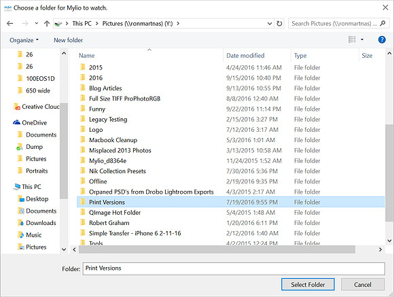Image resolution: width=394 pixels, height=297 pixels.
Task: Open Music under This PC
Action: (x=34, y=235)
